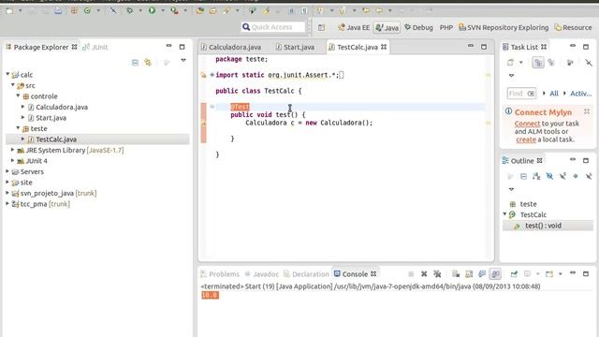The image size is (599, 337).
Task: Switch to Start.java editor tab
Action: tap(296, 47)
